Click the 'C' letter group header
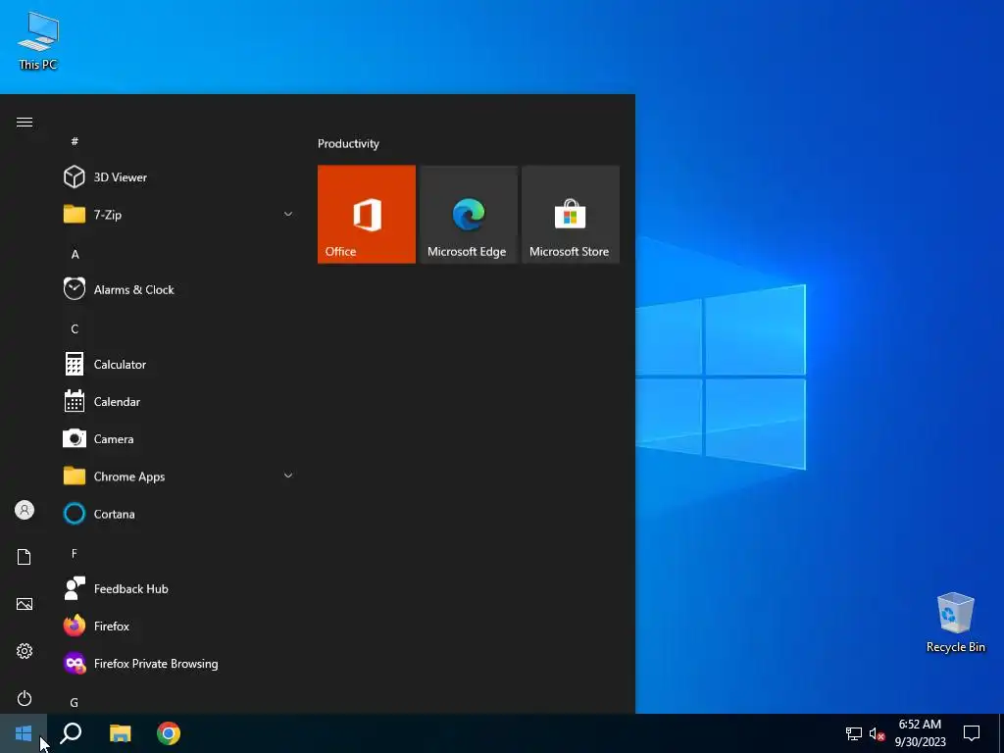The image size is (1004, 753). 75,329
